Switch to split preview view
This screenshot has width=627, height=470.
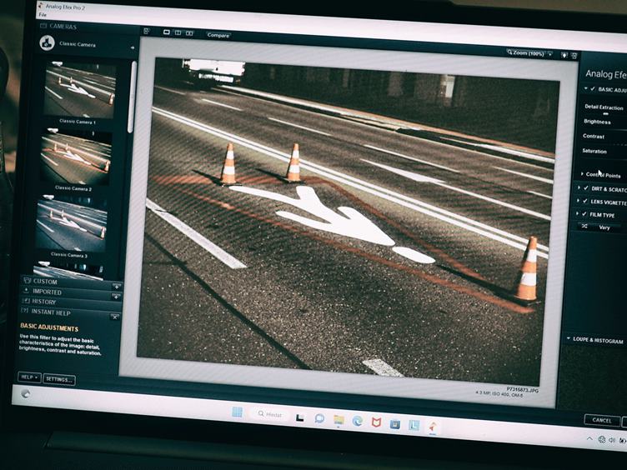(x=178, y=32)
